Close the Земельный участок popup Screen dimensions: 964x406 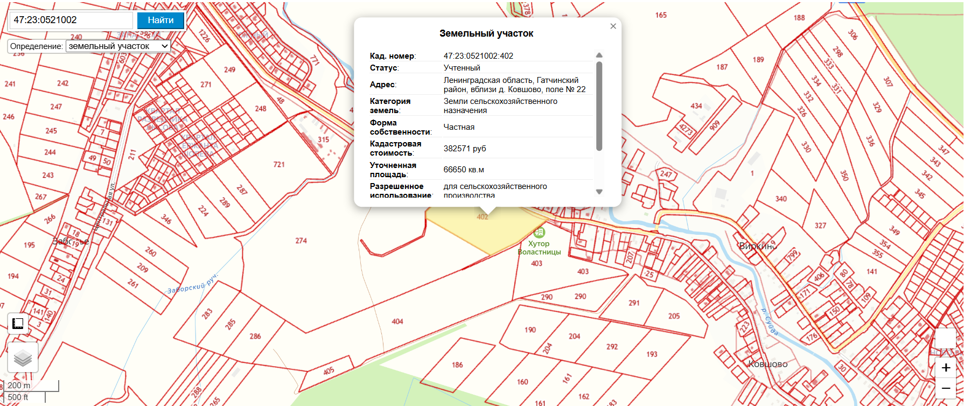click(x=613, y=26)
